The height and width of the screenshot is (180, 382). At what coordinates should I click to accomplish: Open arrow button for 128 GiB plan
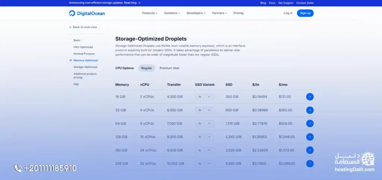[310, 137]
